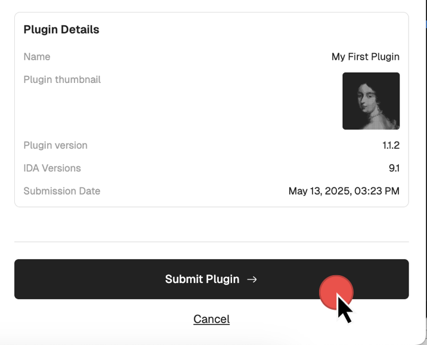This screenshot has height=345, width=427.
Task: Click empty space inside the Plugin Details card
Action: (x=191, y=109)
